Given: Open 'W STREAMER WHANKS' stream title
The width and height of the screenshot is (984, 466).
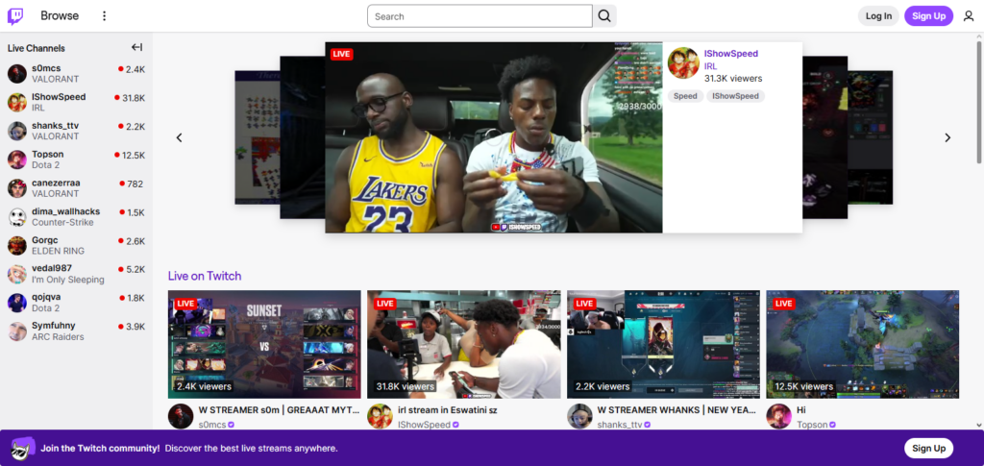Looking at the screenshot, I should point(678,410).
